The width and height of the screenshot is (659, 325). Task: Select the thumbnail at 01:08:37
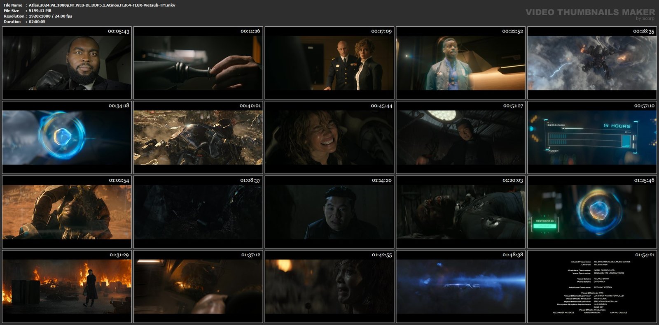(198, 212)
